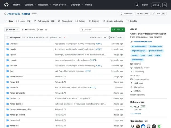Open the Projects tab
Image resolution: width=171 pixels, height=128 pixels.
tap(94, 21)
